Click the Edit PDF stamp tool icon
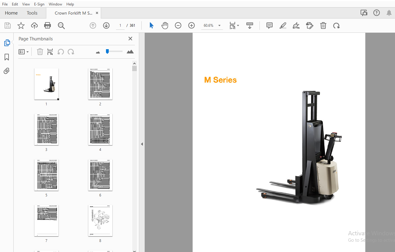395x252 pixels. pyautogui.click(x=310, y=26)
